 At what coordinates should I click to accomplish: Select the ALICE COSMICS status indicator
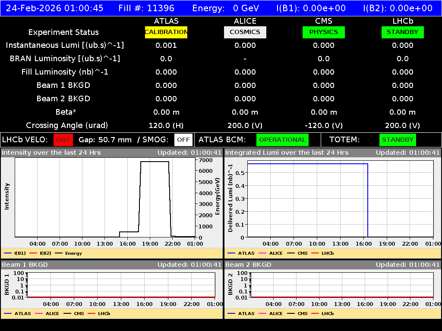[245, 32]
